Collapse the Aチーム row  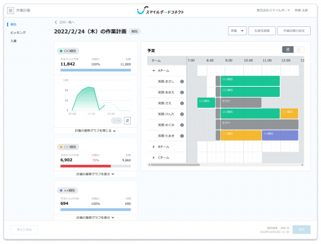click(x=153, y=71)
